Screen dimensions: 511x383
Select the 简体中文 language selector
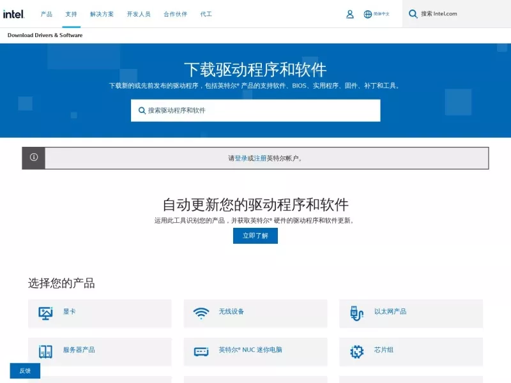pyautogui.click(x=381, y=14)
